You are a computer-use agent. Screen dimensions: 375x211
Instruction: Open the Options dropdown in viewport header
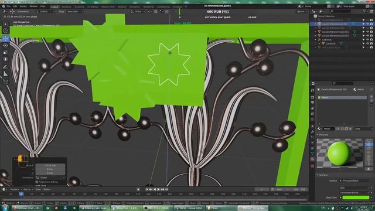pyautogui.click(x=302, y=12)
